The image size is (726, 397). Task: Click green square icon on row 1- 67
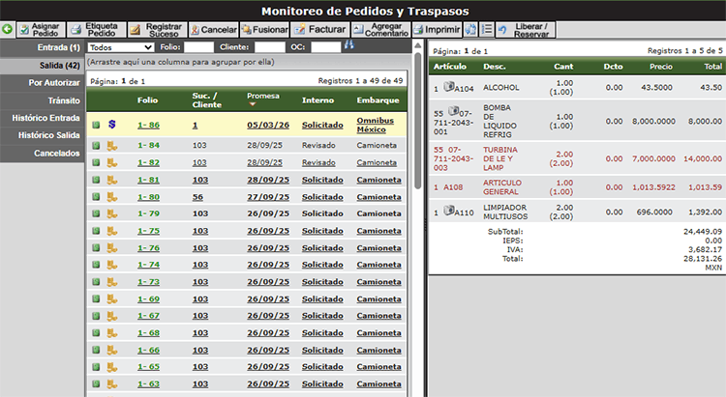point(96,316)
